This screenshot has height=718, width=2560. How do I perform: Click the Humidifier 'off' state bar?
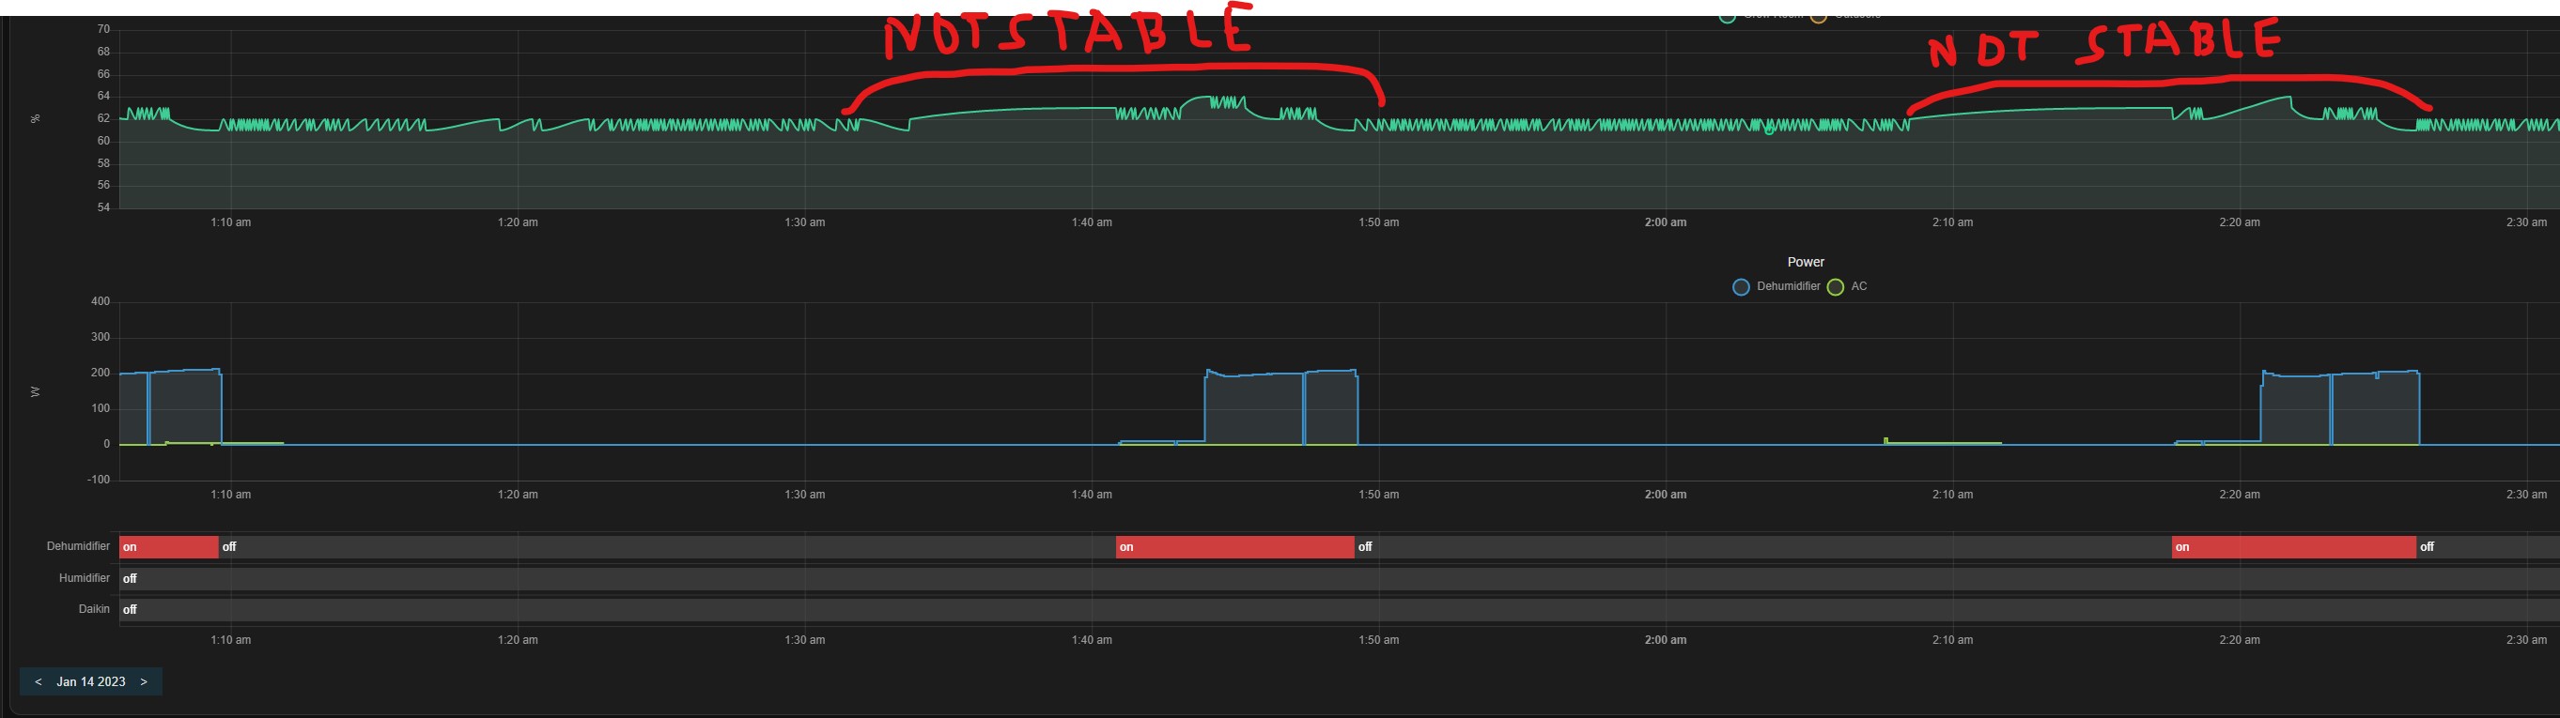[1340, 578]
